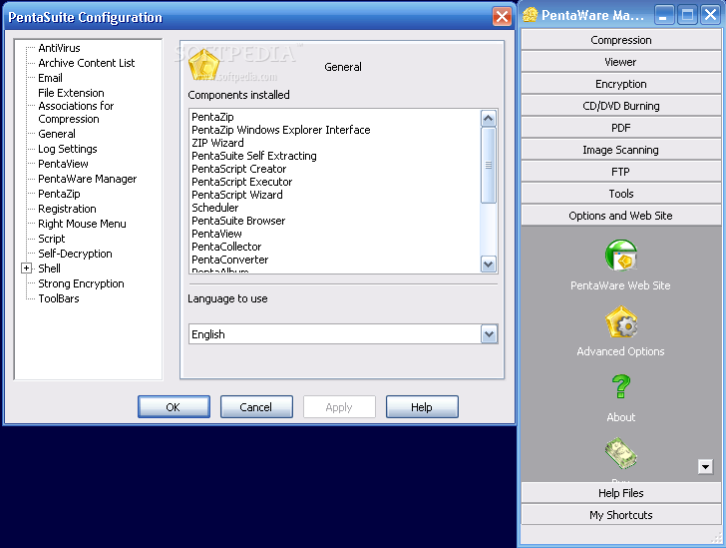Click the green question mark About icon
Image resolution: width=726 pixels, height=548 pixels.
coord(621,386)
